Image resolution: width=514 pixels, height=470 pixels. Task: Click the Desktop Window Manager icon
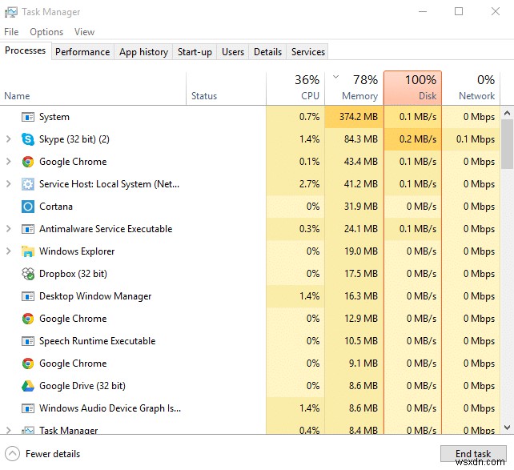coord(28,296)
